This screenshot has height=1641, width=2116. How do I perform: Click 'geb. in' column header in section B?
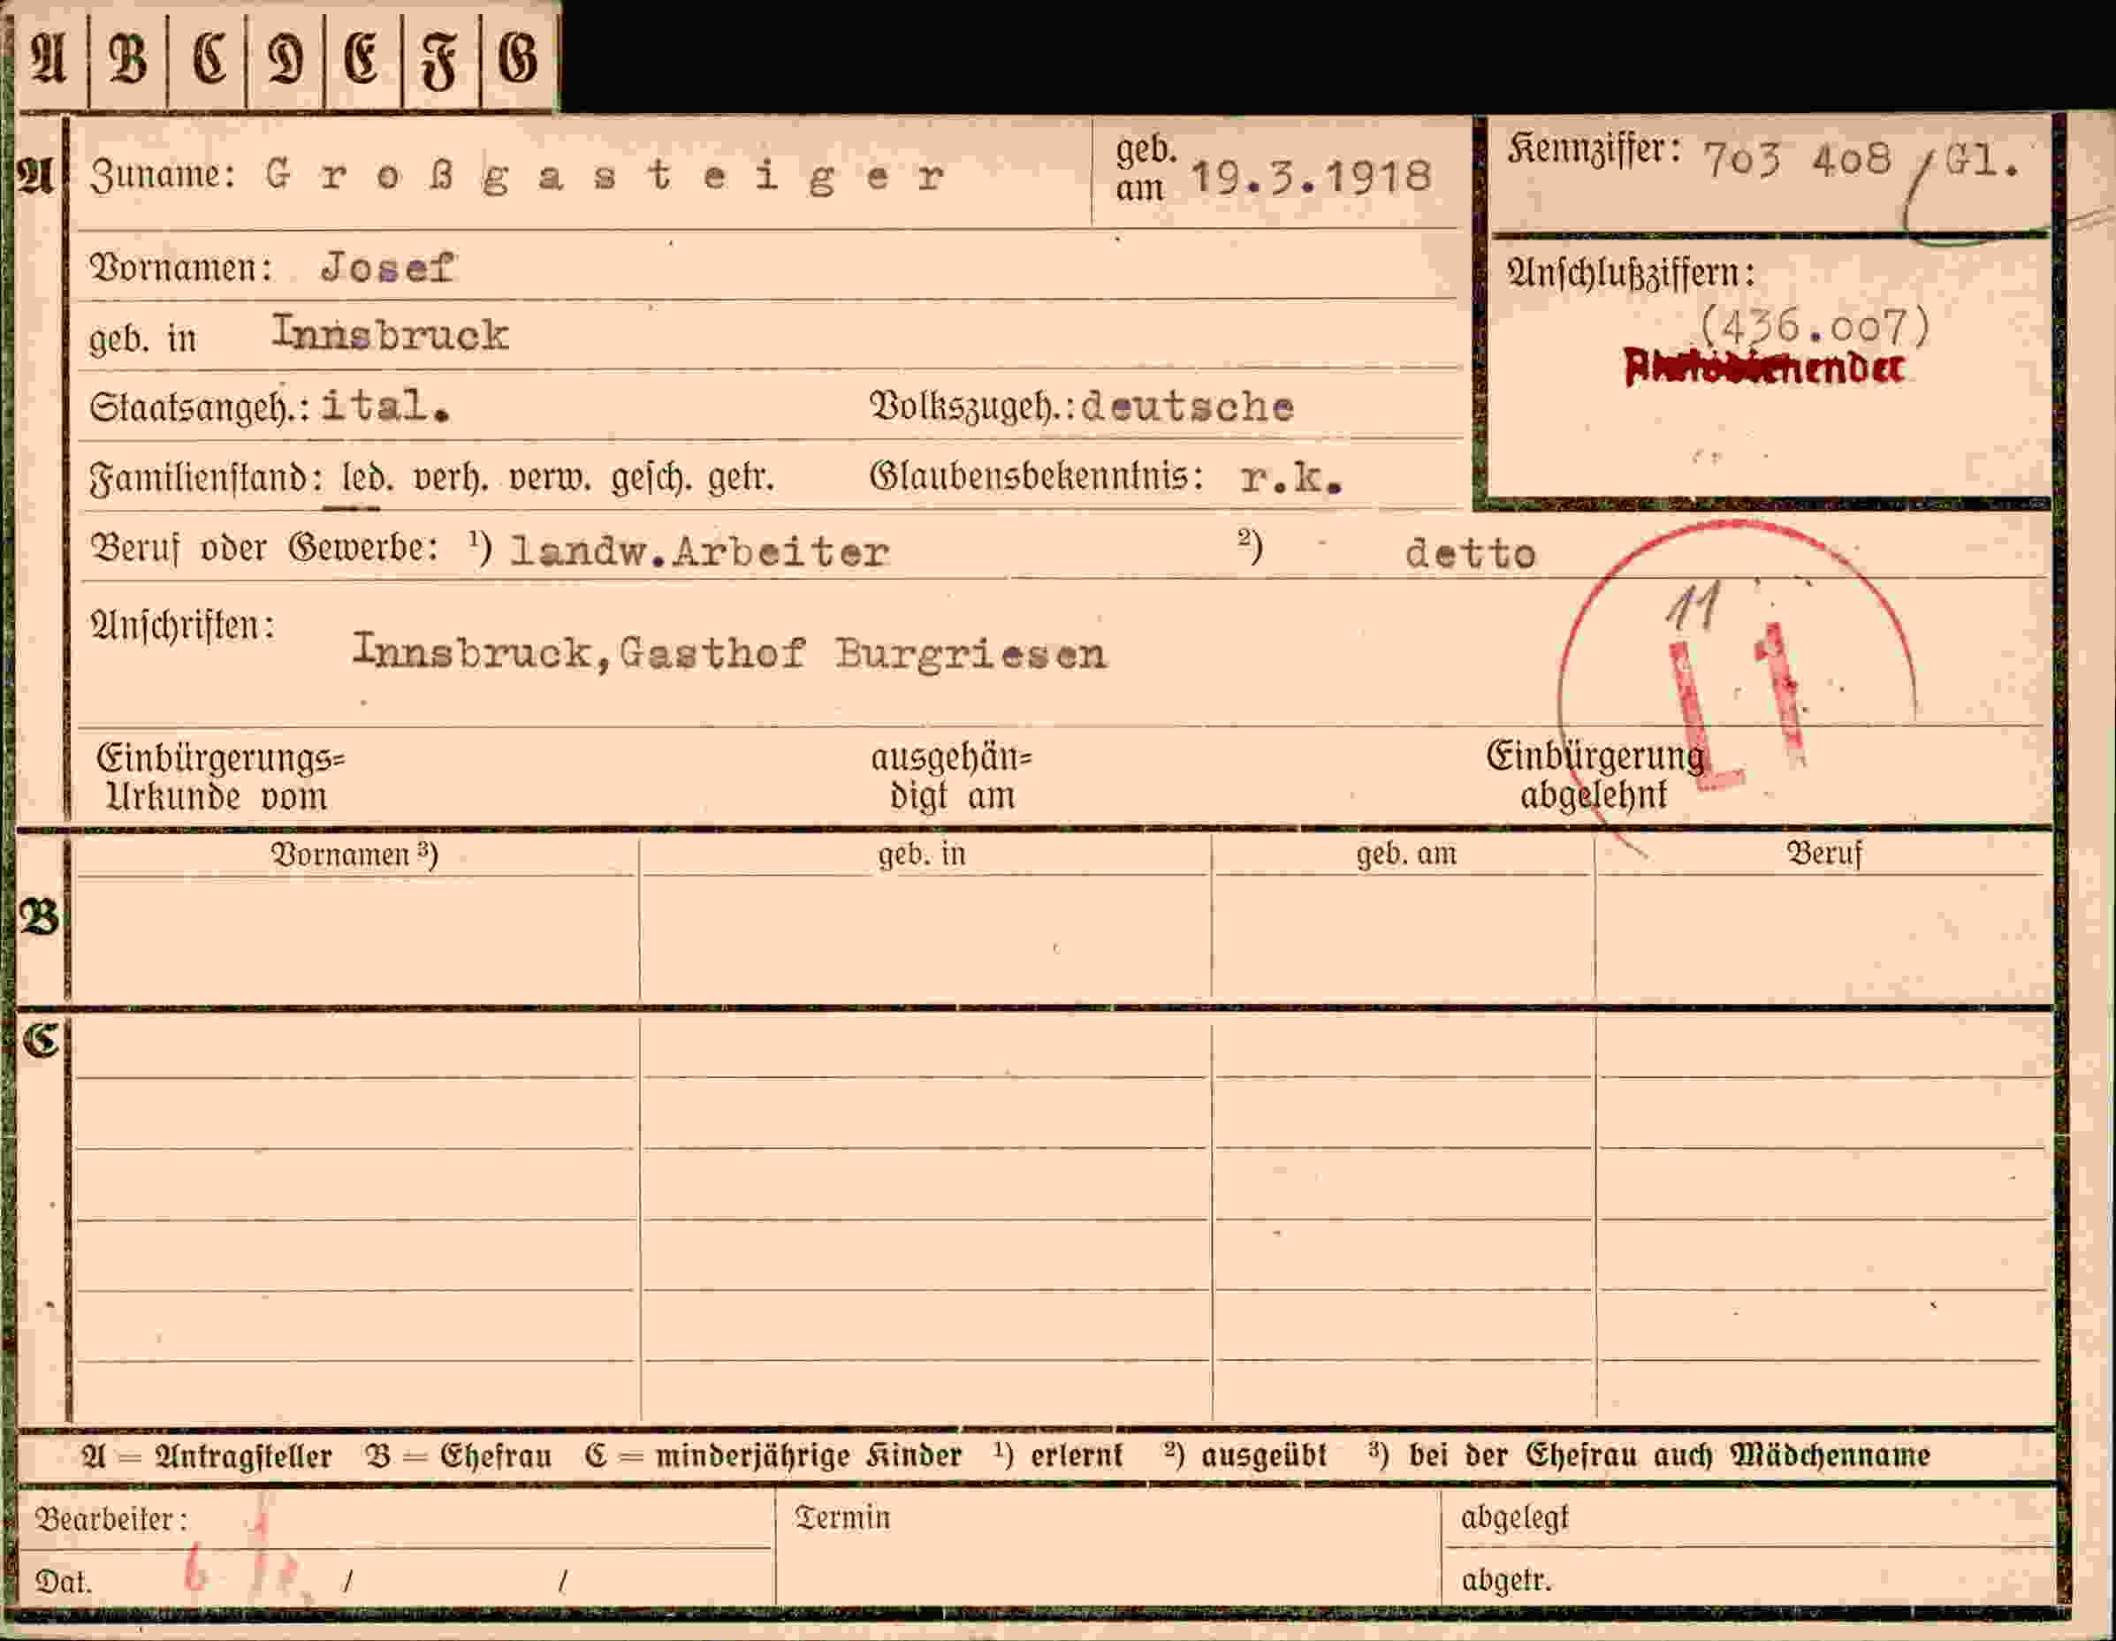click(921, 855)
